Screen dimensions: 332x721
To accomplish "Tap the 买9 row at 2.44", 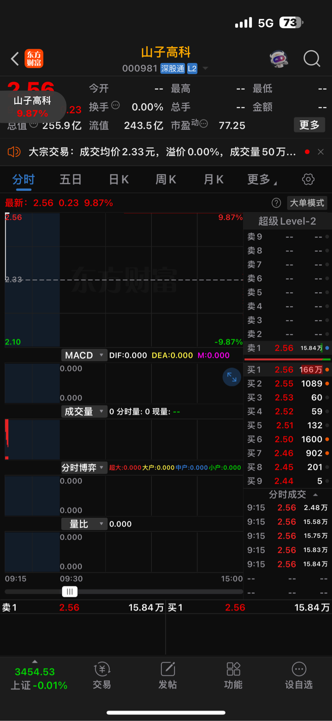I will pos(287,481).
